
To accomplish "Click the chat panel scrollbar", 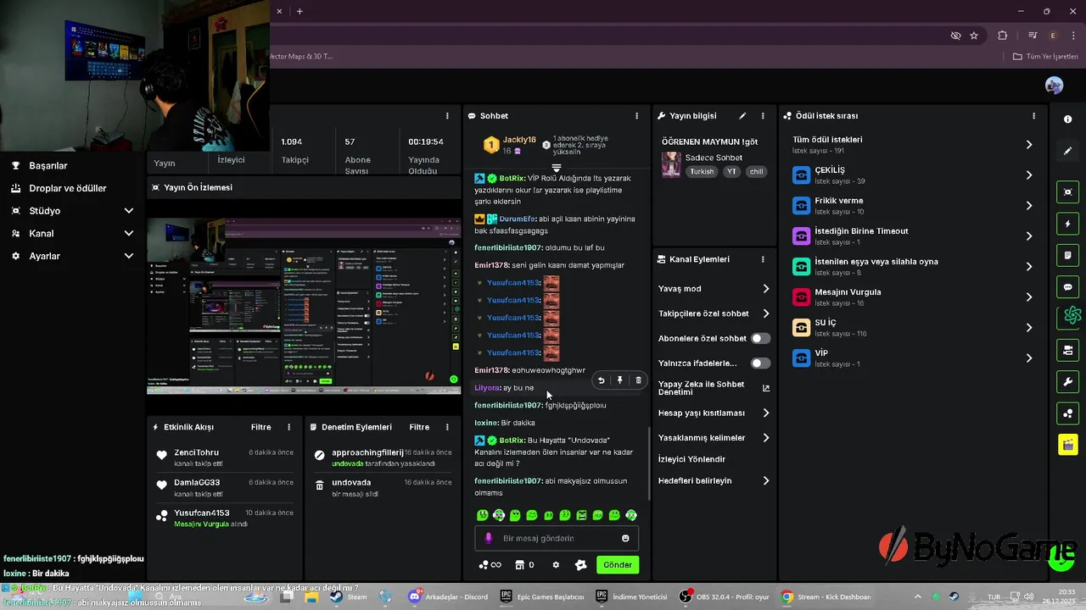I will [650, 462].
